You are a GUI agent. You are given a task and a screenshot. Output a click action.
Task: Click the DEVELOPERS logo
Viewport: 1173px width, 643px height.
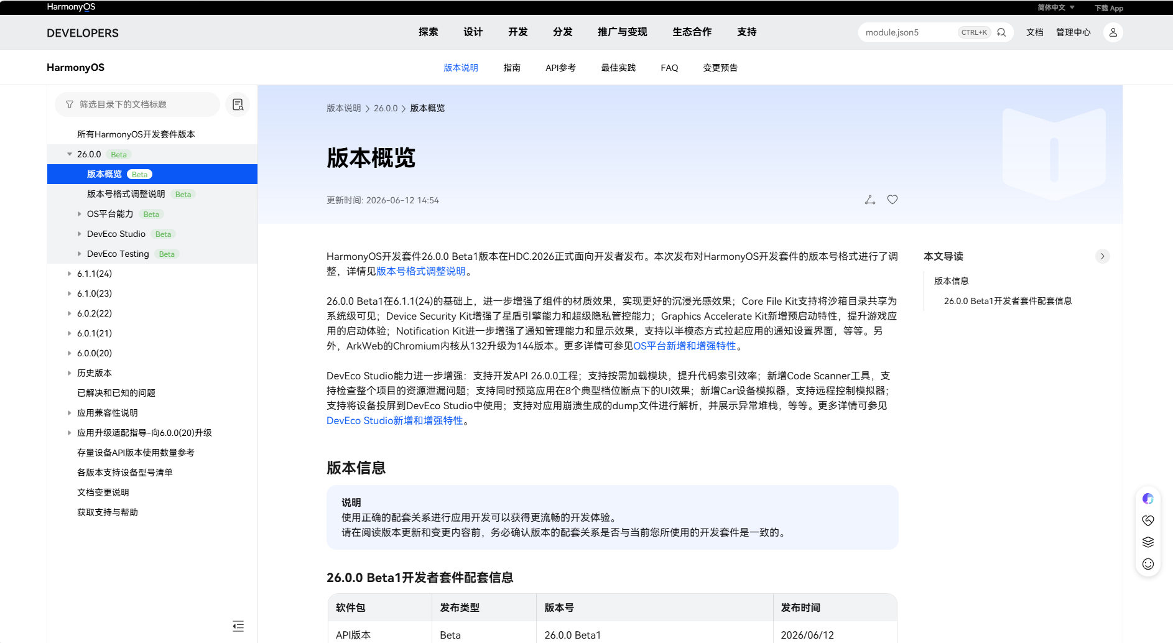[x=83, y=33]
